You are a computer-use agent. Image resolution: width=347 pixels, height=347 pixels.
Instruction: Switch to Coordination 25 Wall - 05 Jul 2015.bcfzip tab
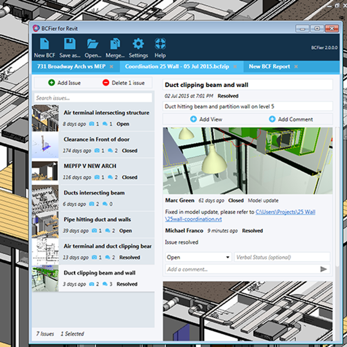tap(177, 66)
